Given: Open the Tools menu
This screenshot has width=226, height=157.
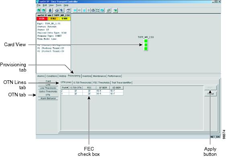Looking at the screenshot, I should point(59,5).
